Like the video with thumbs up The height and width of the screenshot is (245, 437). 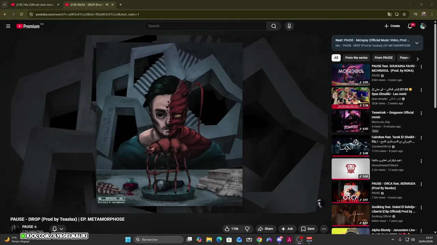[231, 229]
